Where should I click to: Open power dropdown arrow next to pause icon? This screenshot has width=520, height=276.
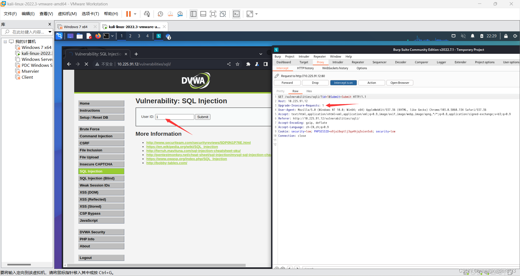(x=135, y=14)
